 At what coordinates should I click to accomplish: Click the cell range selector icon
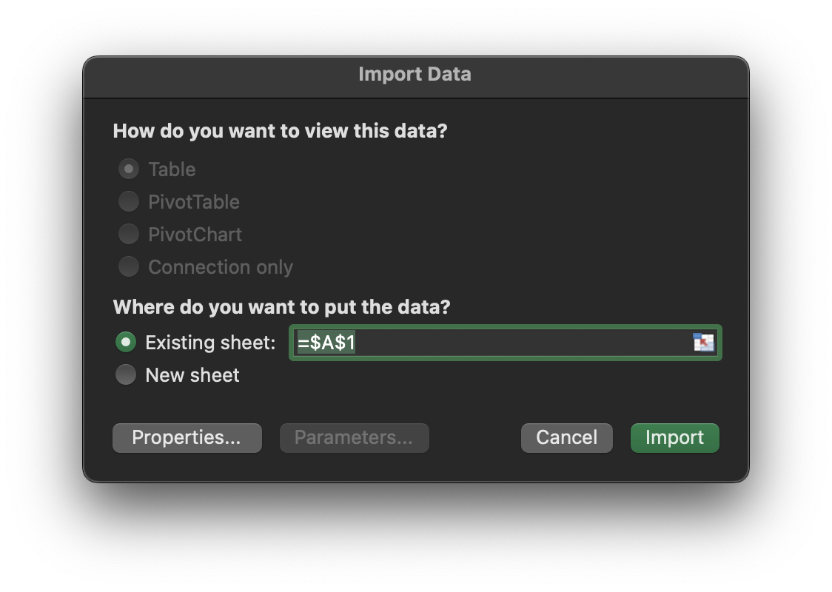point(703,343)
